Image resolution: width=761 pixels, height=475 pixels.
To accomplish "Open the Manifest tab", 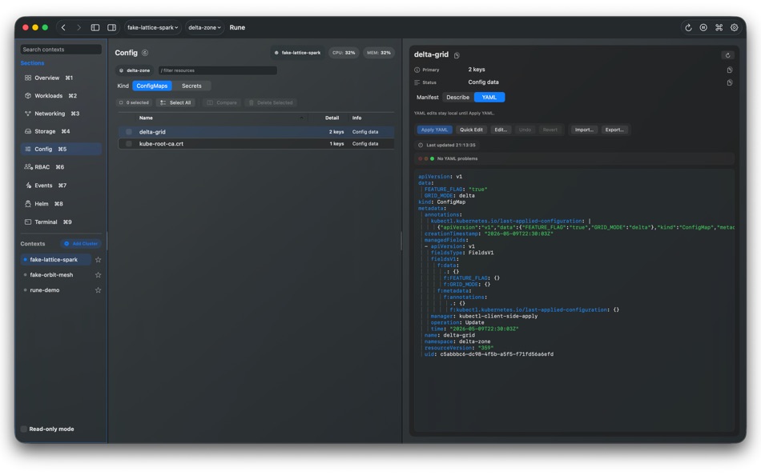I will pyautogui.click(x=428, y=98).
